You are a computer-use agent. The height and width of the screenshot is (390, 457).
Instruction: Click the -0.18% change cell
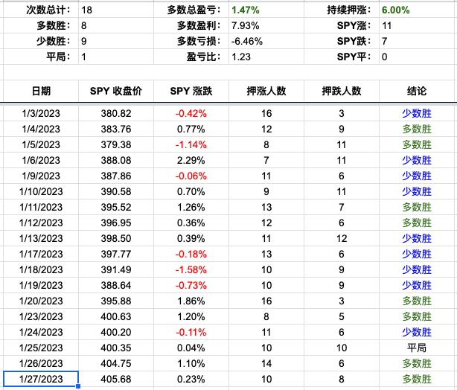coord(191,255)
